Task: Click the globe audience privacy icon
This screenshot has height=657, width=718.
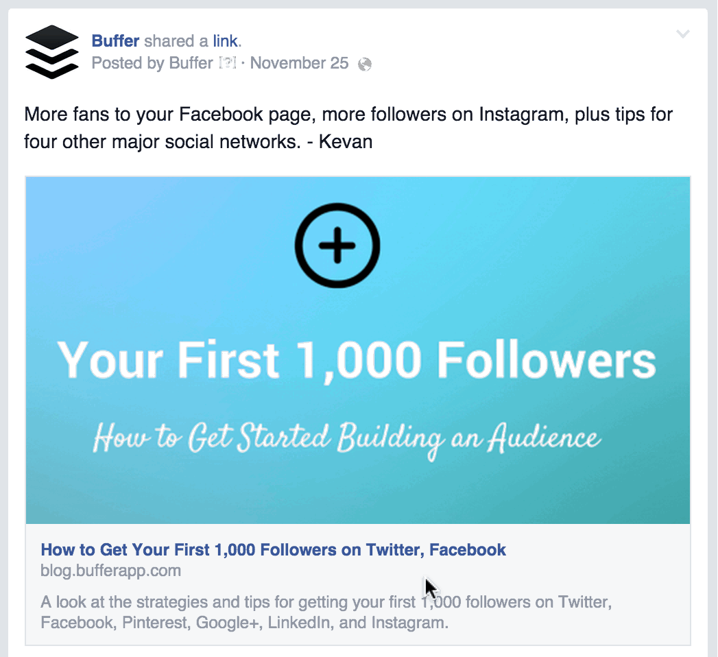Action: pyautogui.click(x=365, y=63)
